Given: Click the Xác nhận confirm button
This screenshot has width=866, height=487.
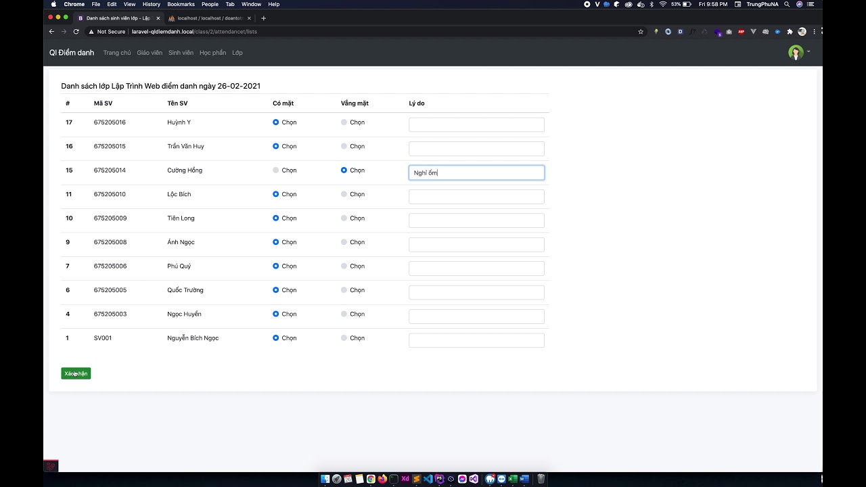Looking at the screenshot, I should pyautogui.click(x=76, y=373).
